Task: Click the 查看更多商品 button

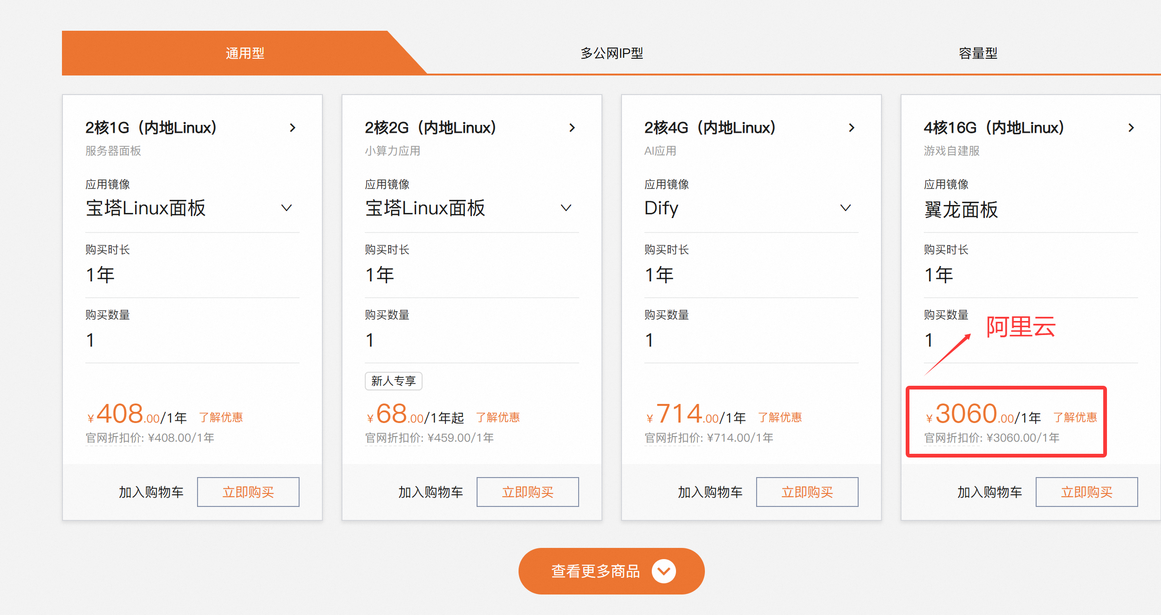Action: (611, 571)
